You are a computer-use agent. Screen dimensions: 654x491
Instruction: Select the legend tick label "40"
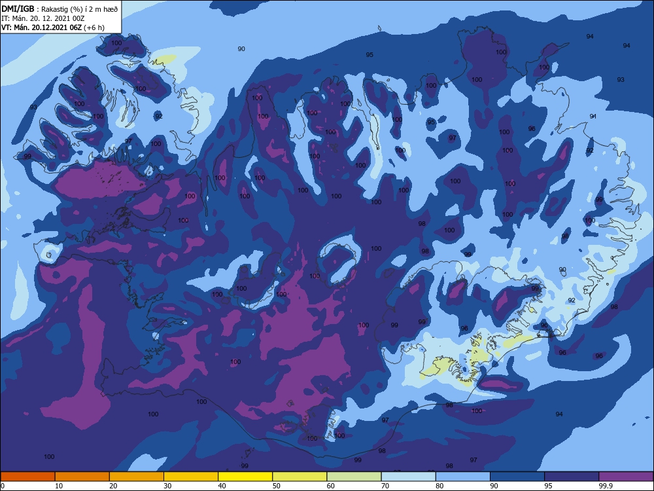pos(222,486)
